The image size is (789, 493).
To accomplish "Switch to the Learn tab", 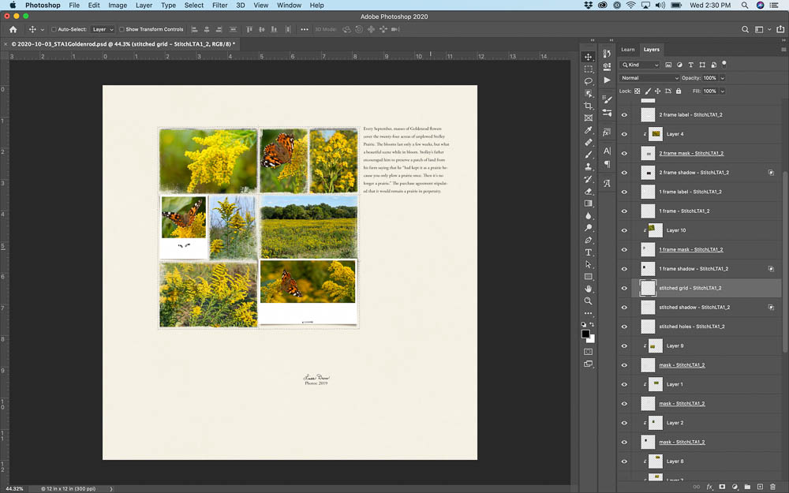I will tap(627, 49).
